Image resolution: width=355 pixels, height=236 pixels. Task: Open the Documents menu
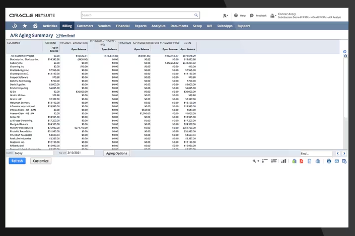click(x=179, y=26)
